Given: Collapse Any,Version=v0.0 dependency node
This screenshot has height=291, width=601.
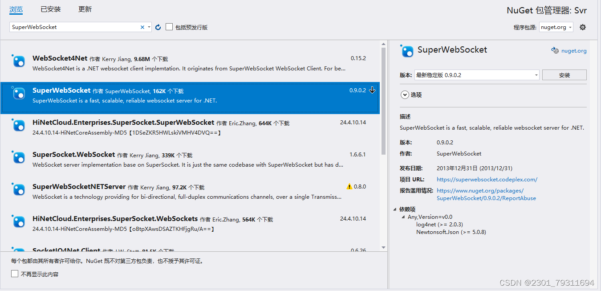Looking at the screenshot, I should pos(403,217).
